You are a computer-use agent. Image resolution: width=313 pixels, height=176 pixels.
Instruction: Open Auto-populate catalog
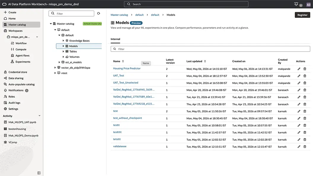point(22,84)
